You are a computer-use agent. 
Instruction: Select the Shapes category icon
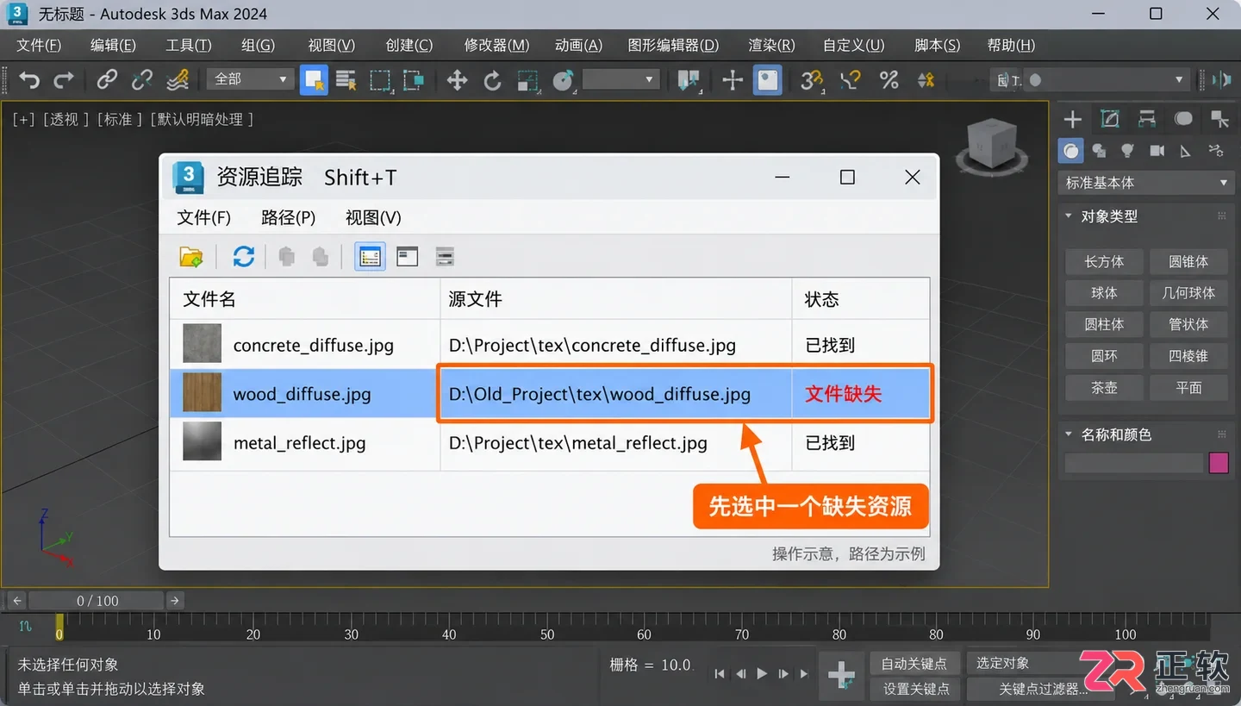coord(1099,151)
